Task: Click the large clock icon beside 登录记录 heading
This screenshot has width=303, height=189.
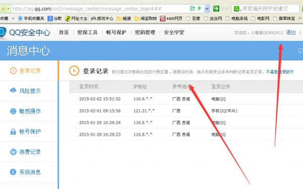Action: point(74,71)
